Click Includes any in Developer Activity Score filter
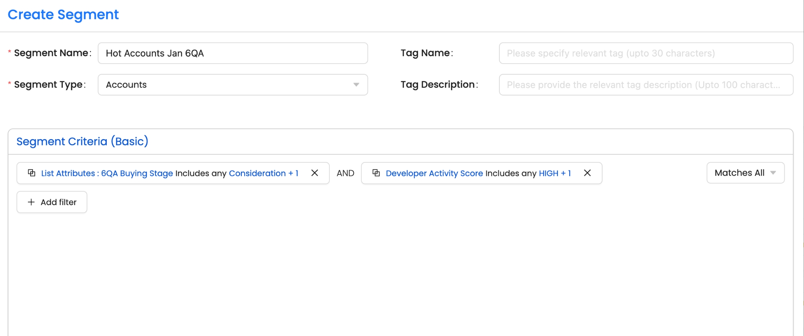804x336 pixels. (511, 173)
